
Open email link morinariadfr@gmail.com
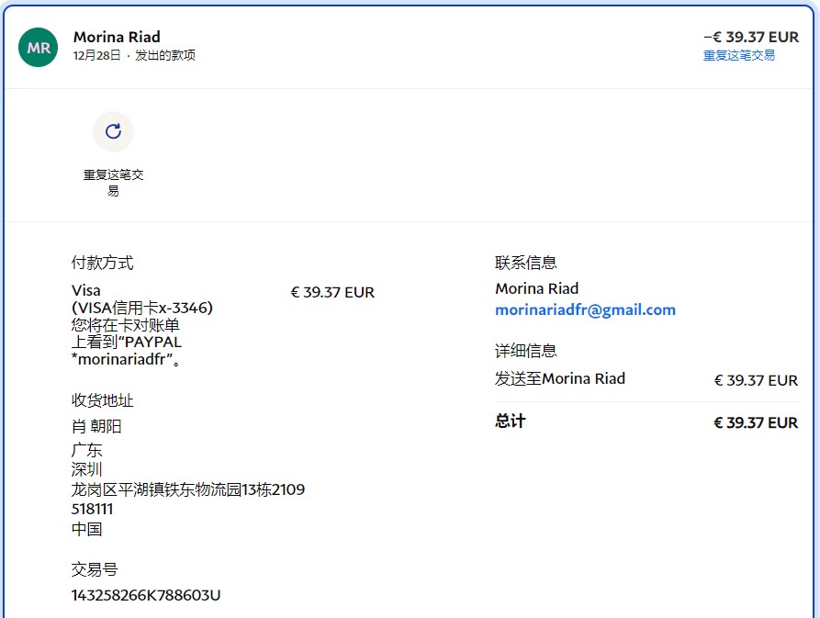click(x=585, y=310)
